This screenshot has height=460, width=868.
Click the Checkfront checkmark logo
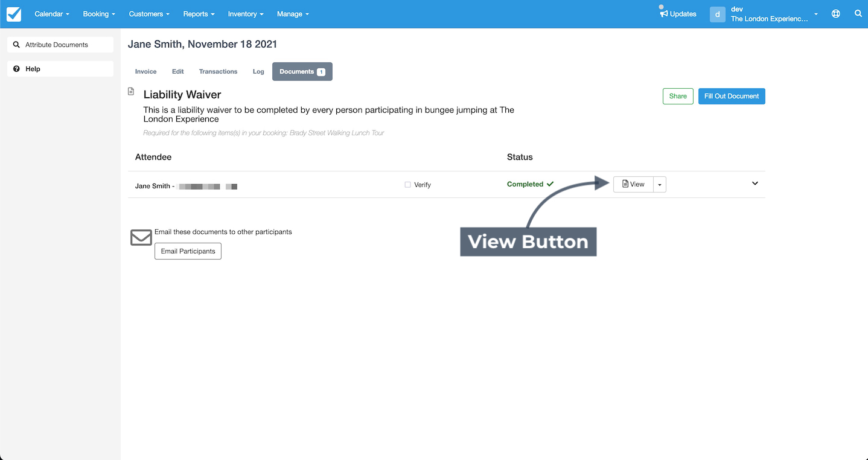(x=13, y=14)
